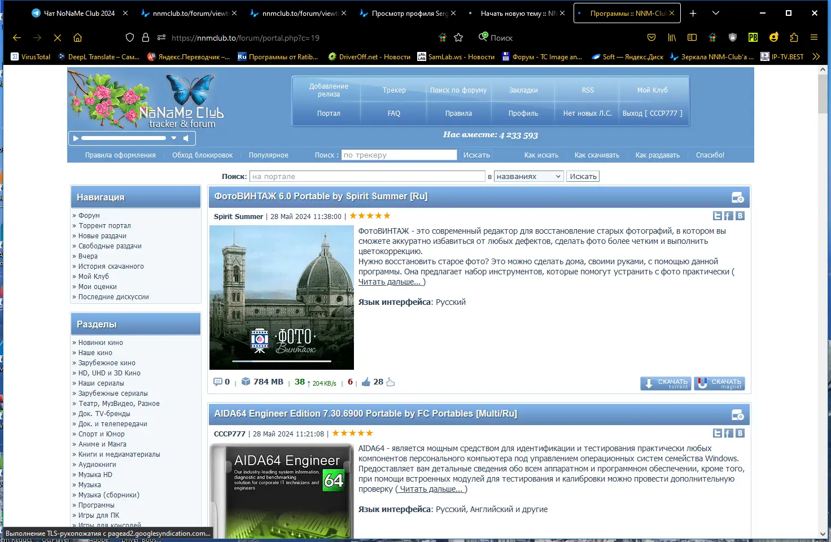The image size is (831, 542).
Task: Open the ФотоВИНТАЖ cathedral thumbnail
Action: [x=282, y=298]
